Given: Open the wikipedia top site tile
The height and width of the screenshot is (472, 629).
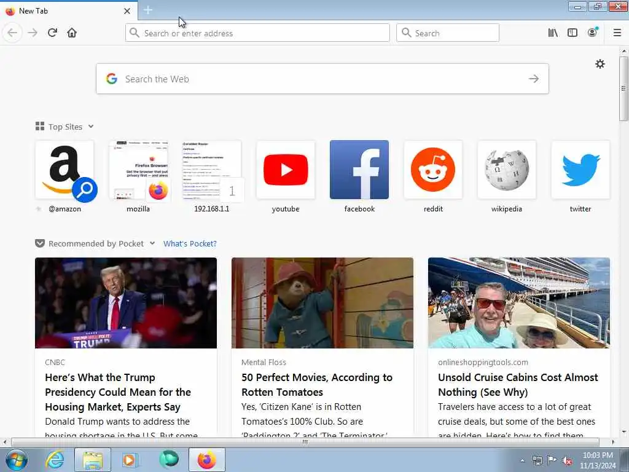Looking at the screenshot, I should pyautogui.click(x=507, y=170).
